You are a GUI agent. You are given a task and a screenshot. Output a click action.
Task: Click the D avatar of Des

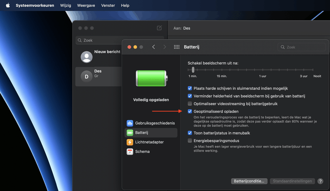(87, 76)
